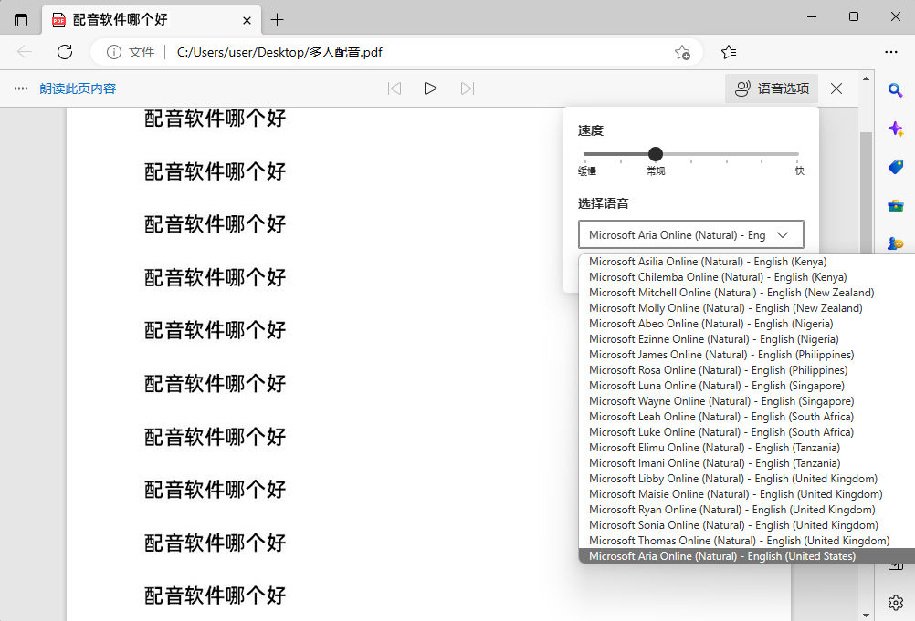
Task: Refresh the current page
Action: pyautogui.click(x=65, y=52)
